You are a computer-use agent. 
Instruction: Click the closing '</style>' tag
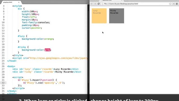click(18, 56)
